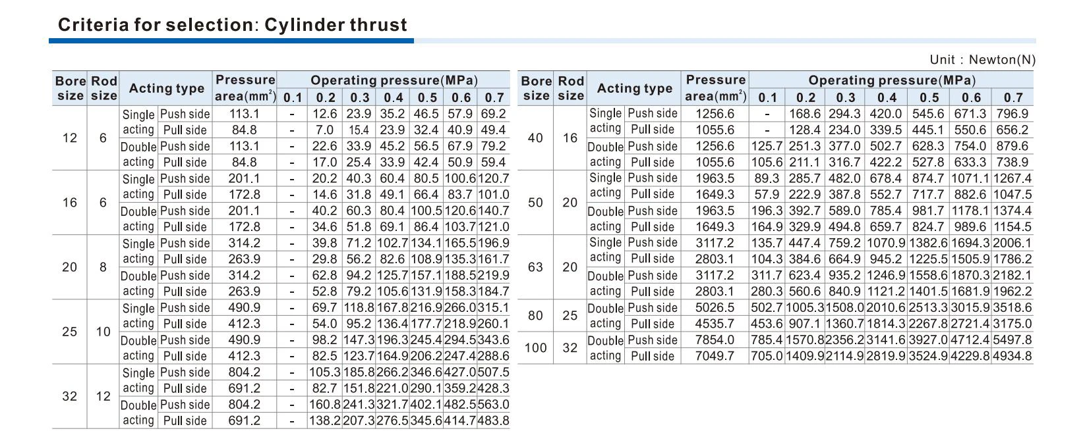Image resolution: width=1085 pixels, height=431 pixels.
Task: Select the 507.5 thrust value
Action: point(493,372)
